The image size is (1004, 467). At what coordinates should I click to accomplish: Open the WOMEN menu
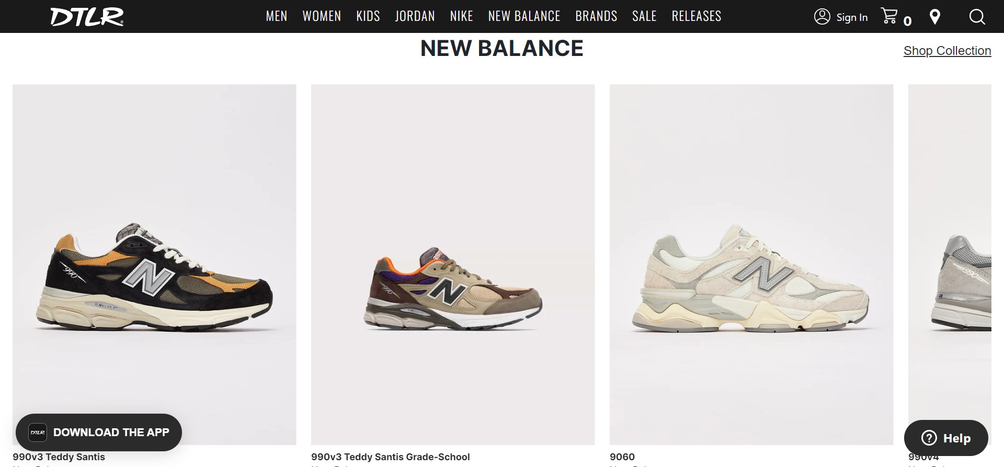[322, 16]
